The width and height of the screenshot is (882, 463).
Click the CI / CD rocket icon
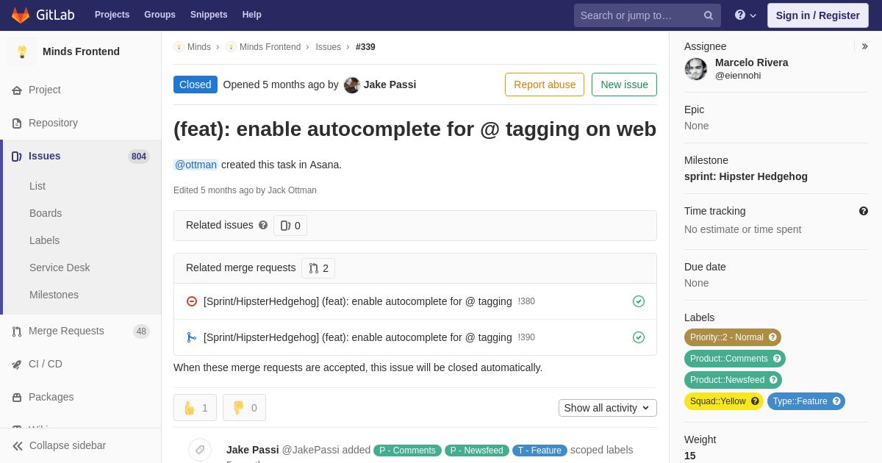point(17,364)
